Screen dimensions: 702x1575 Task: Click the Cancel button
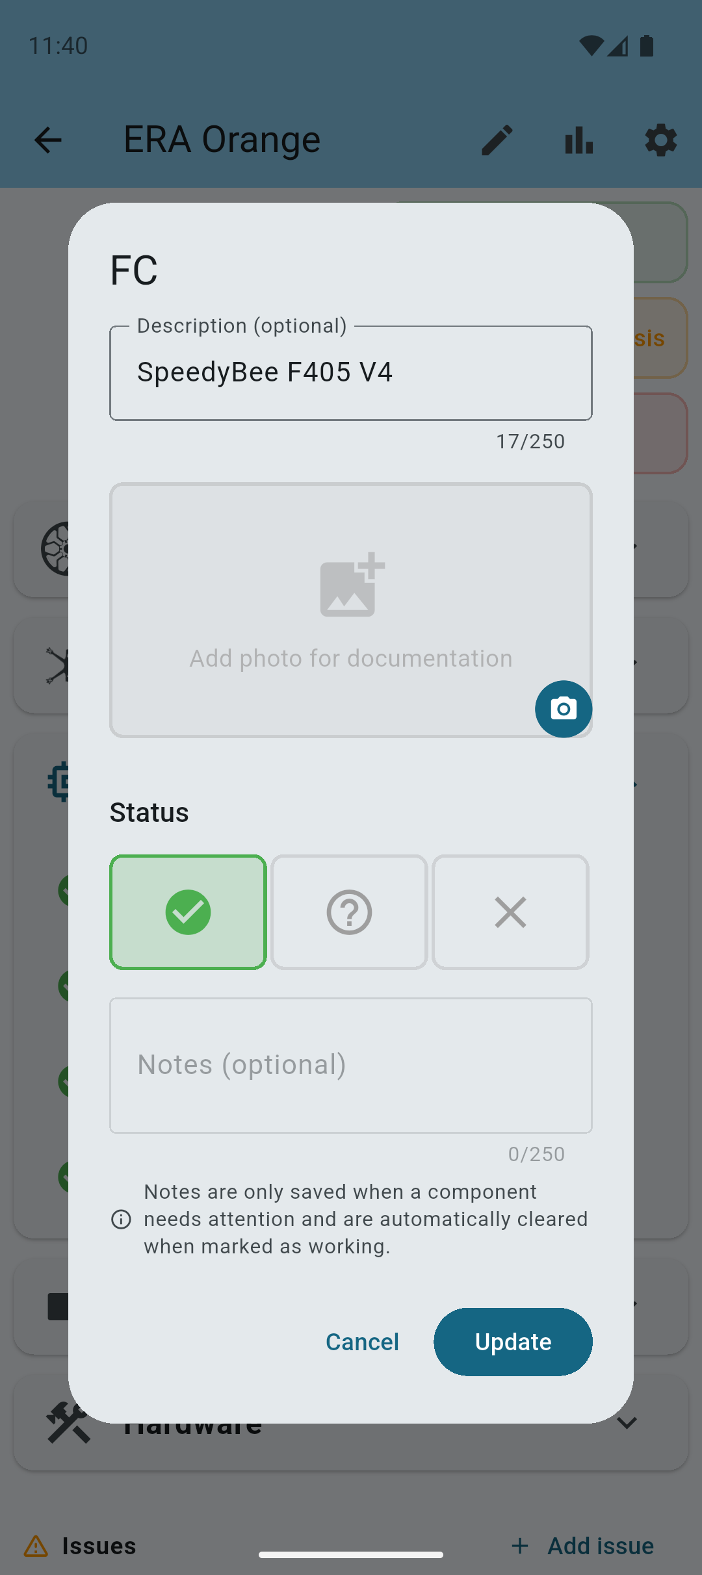click(362, 1342)
